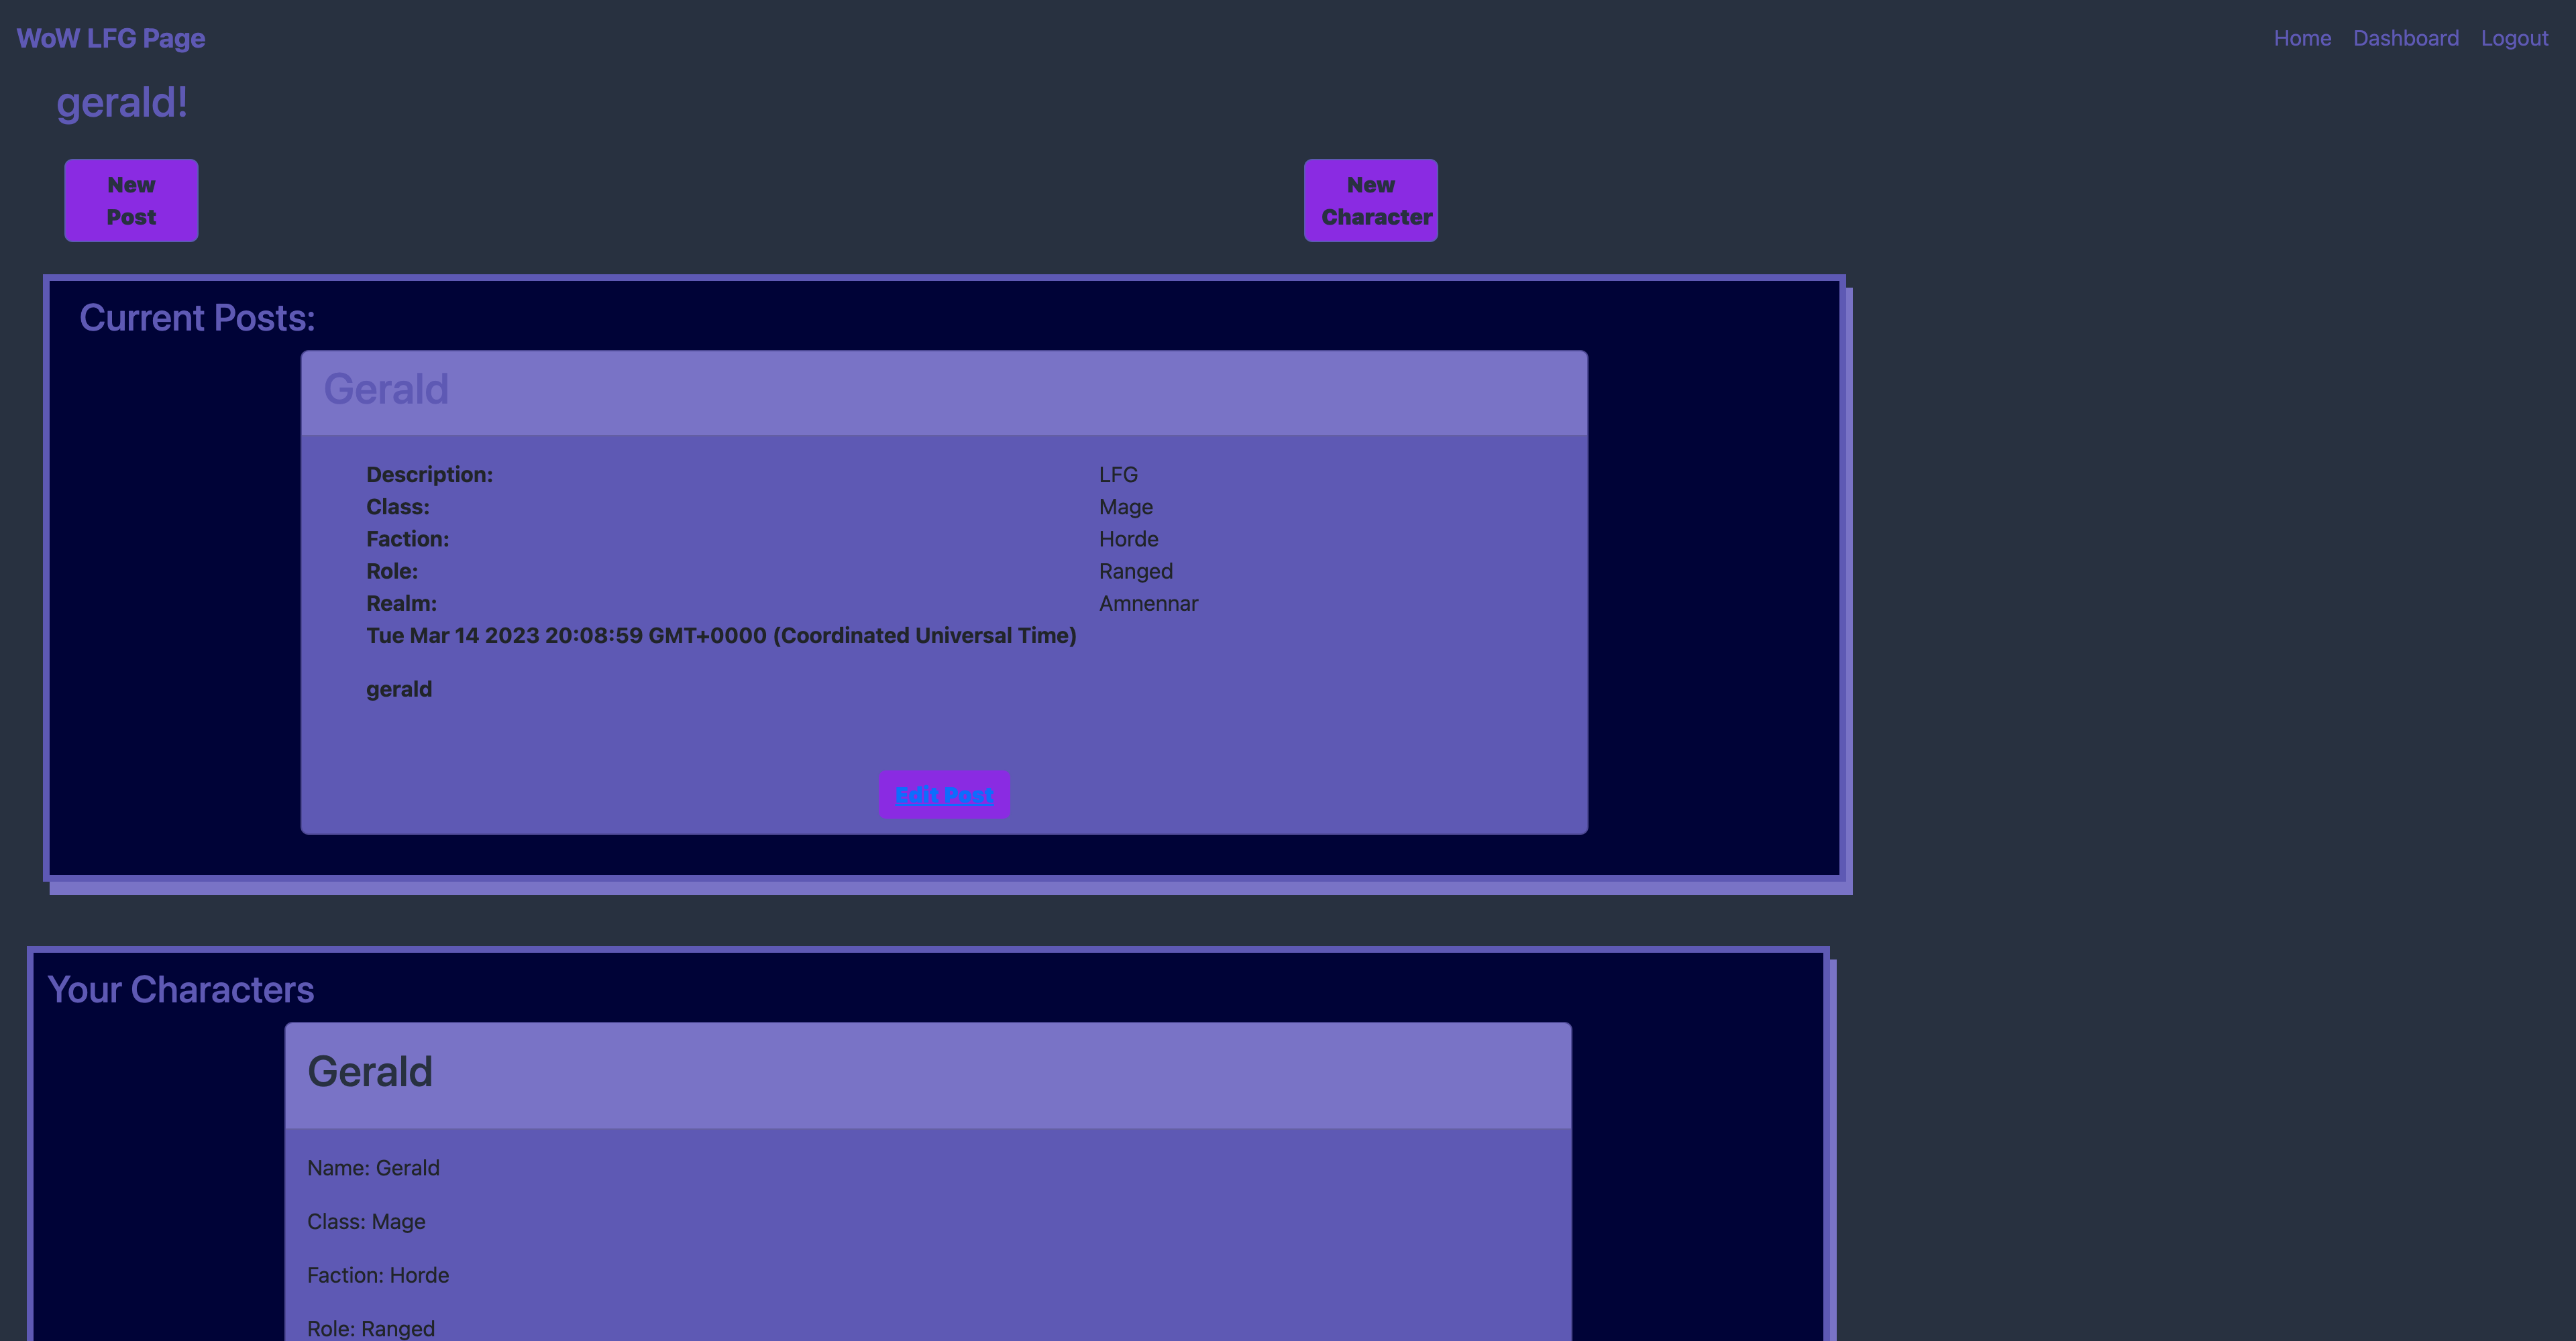Click the Edit Post button
This screenshot has width=2576, height=1341.
click(x=943, y=795)
